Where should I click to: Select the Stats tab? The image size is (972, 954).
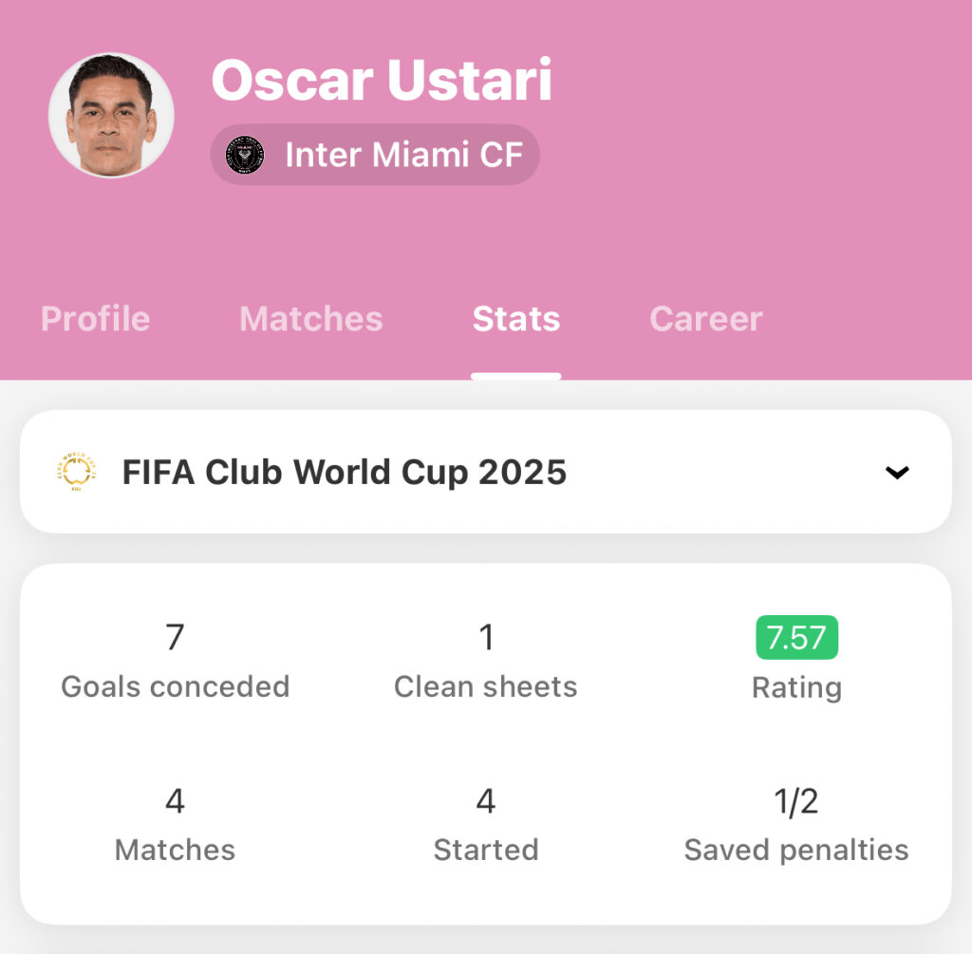coord(515,319)
